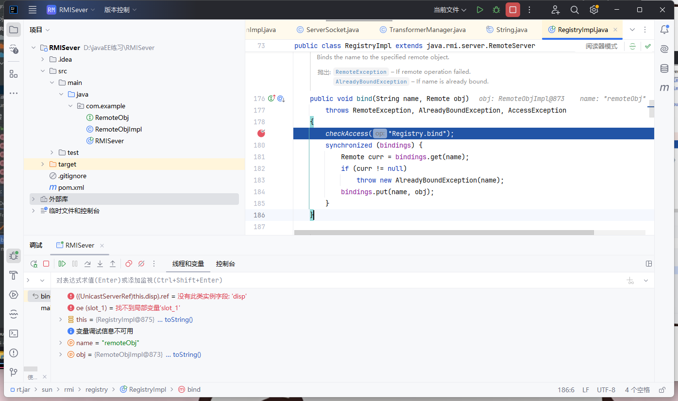Switch to the 控制台 console tab
Screen dimensions: 678x401
tap(225, 264)
